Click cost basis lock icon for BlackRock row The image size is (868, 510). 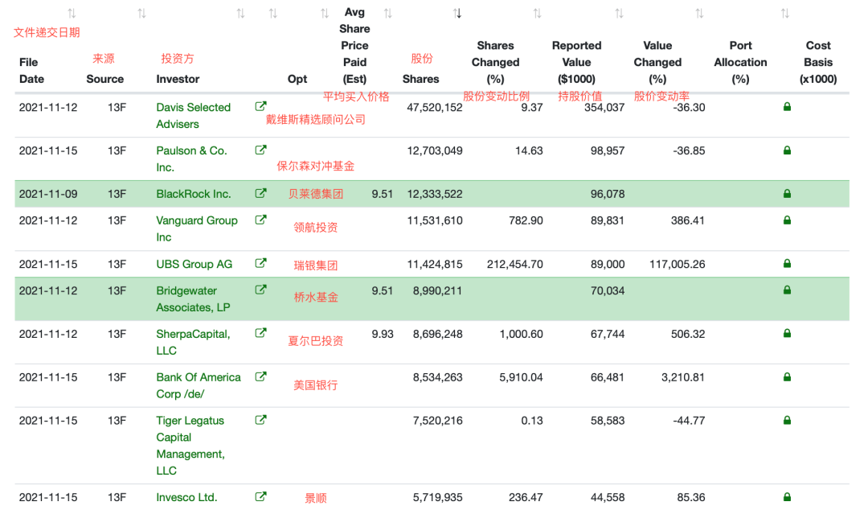[787, 193]
